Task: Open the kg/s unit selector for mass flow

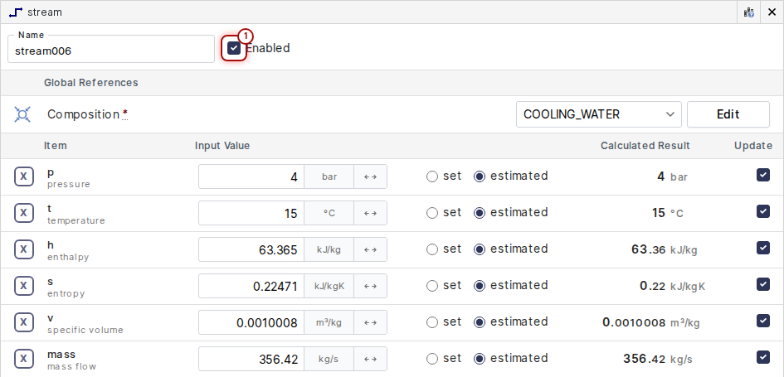Action: 329,359
